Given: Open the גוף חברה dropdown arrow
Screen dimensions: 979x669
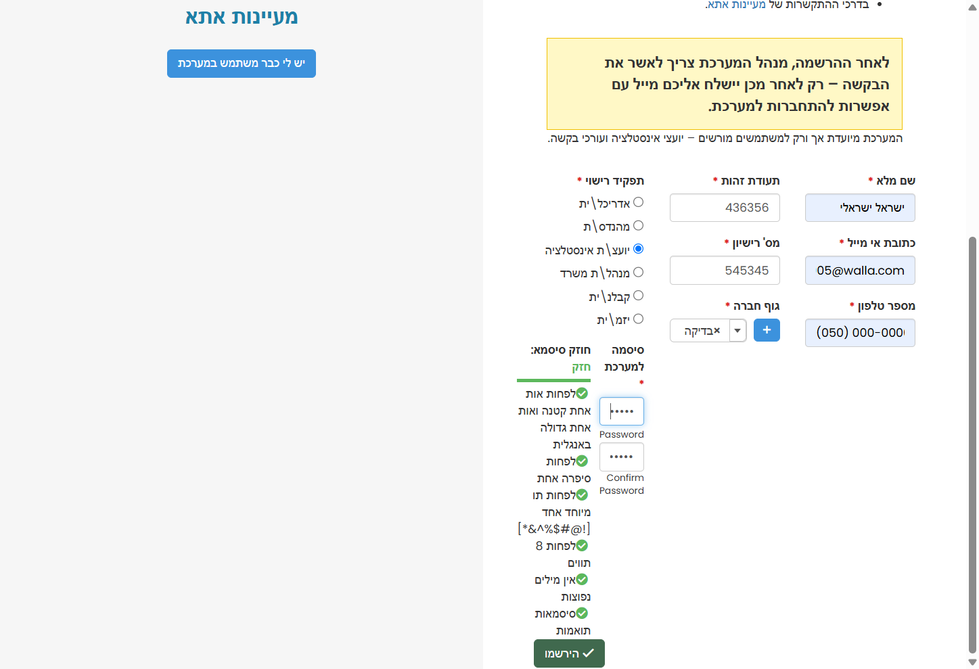Looking at the screenshot, I should 737,331.
